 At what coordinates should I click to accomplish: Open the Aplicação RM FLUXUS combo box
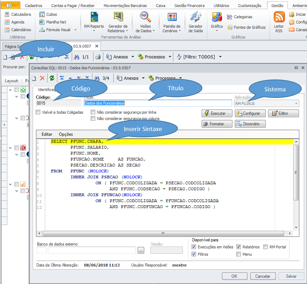tap(267, 103)
